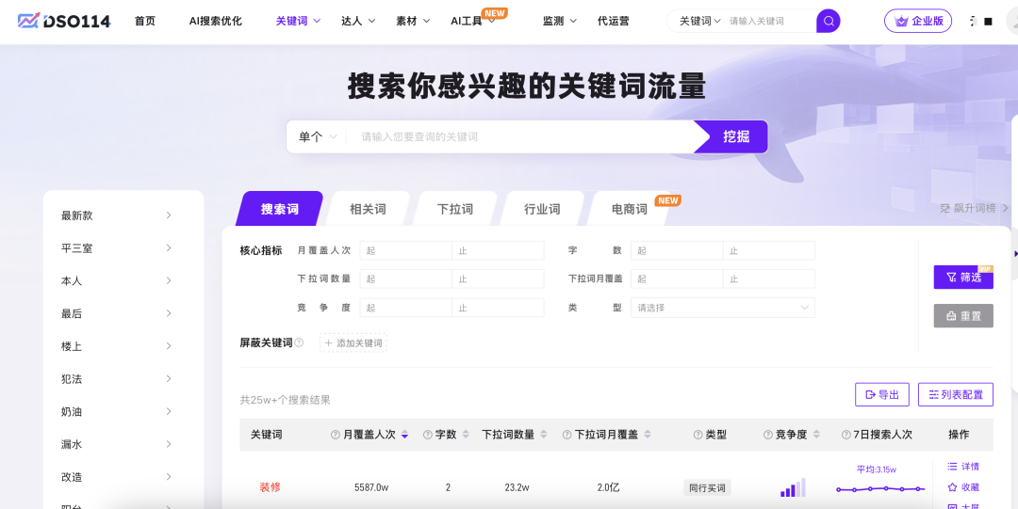
Task: Click the DSO114 logo
Action: coord(64,21)
